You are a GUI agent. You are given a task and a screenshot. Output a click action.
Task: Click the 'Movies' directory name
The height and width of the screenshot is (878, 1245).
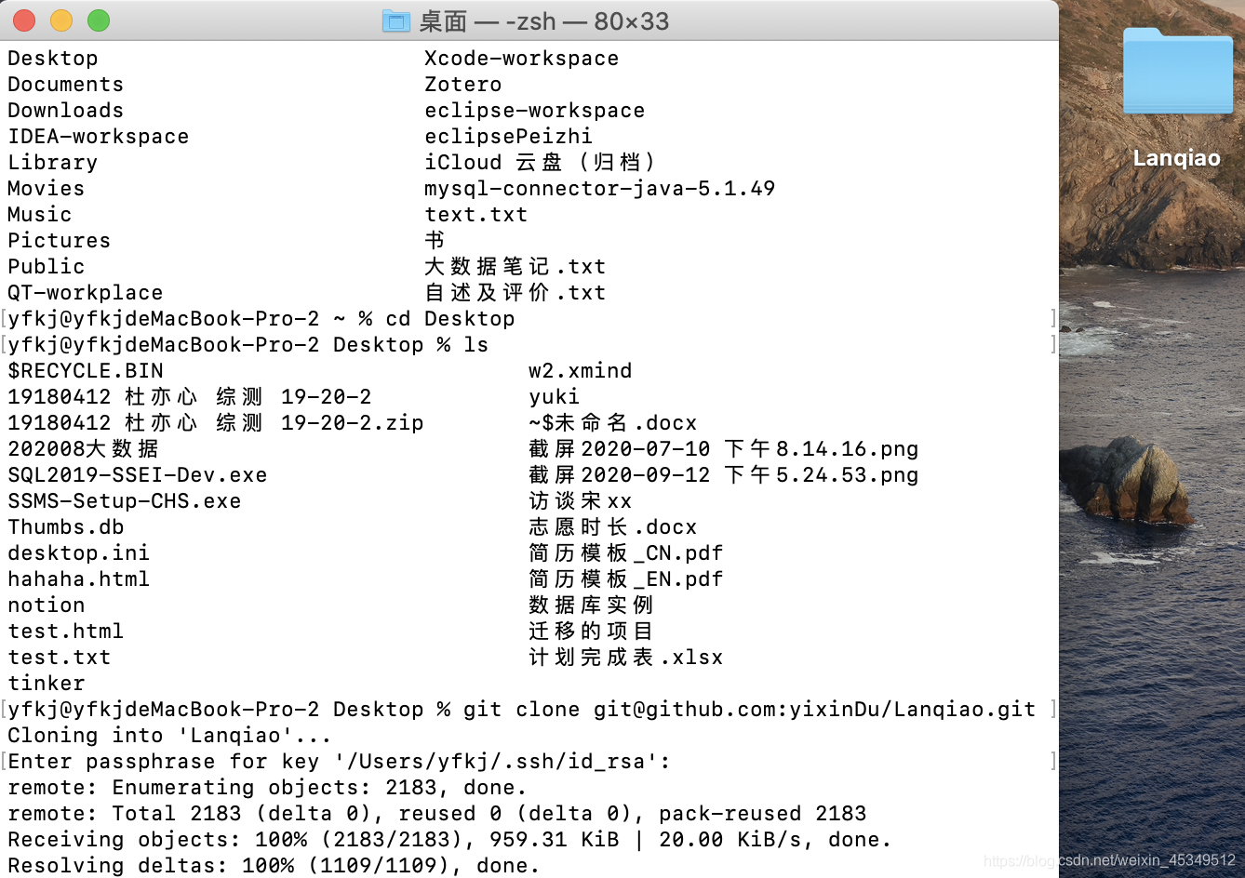pyautogui.click(x=46, y=188)
